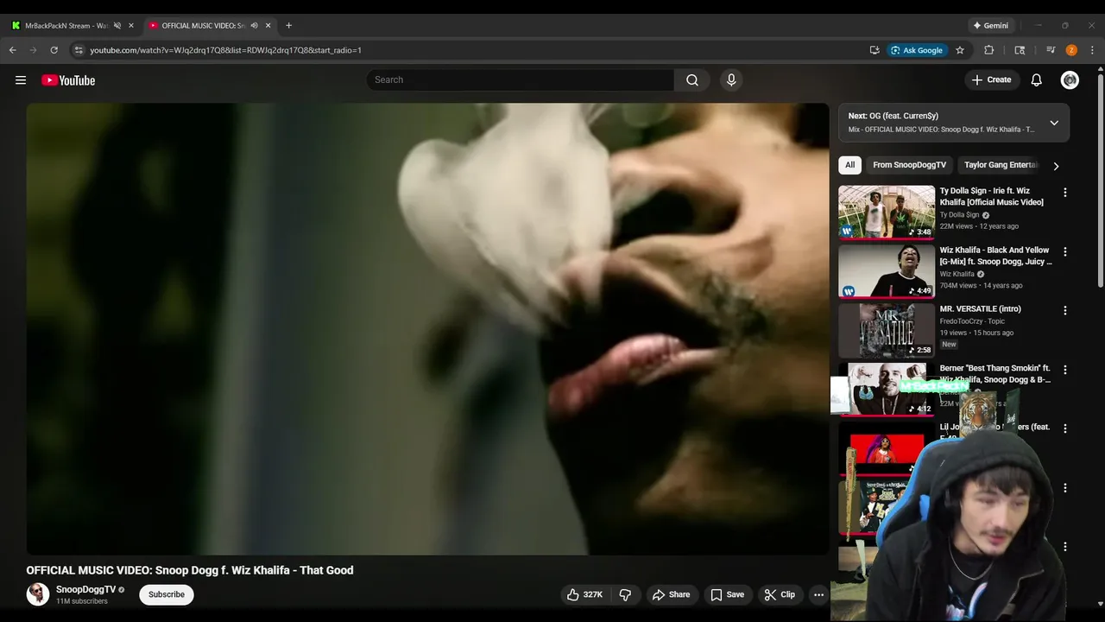Click the site information icon in address bar
The width and height of the screenshot is (1105, 622).
point(79,50)
